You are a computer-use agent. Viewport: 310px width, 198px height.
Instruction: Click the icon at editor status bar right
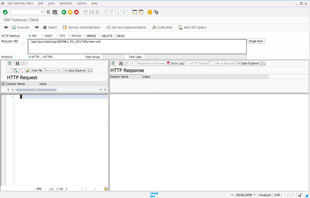point(106,189)
